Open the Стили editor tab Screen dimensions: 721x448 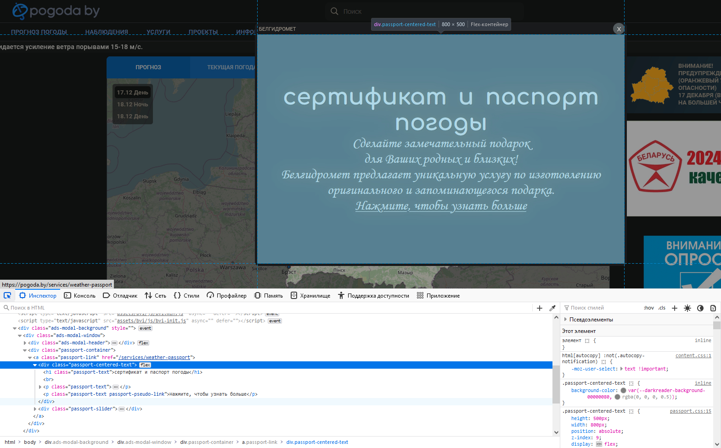pos(187,296)
